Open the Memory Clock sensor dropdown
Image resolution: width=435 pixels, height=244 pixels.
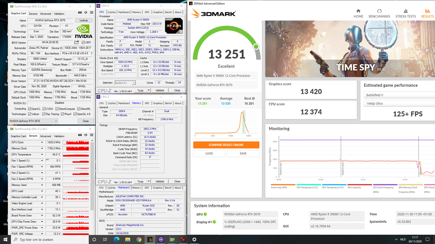click(x=42, y=148)
